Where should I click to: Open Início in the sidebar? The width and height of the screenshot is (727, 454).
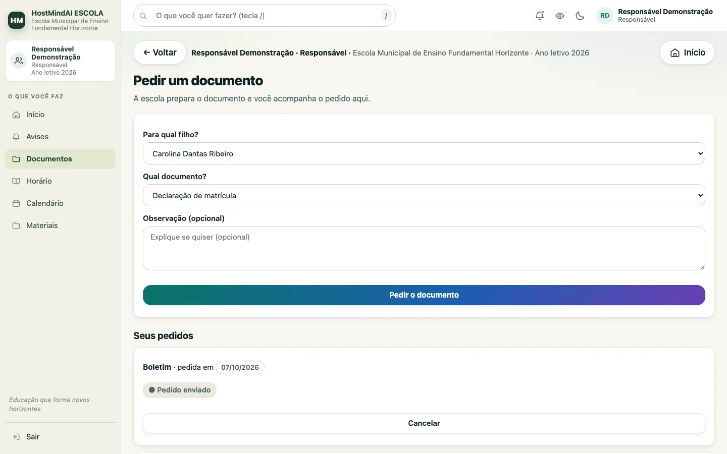tap(60, 115)
